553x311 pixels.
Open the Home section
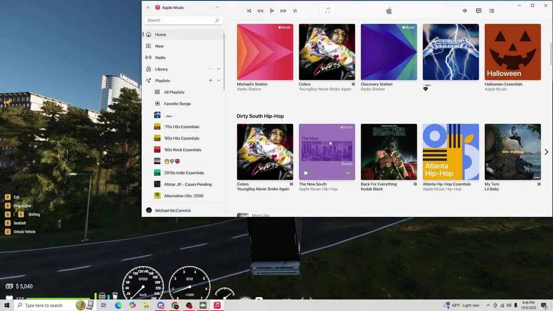[x=183, y=35]
